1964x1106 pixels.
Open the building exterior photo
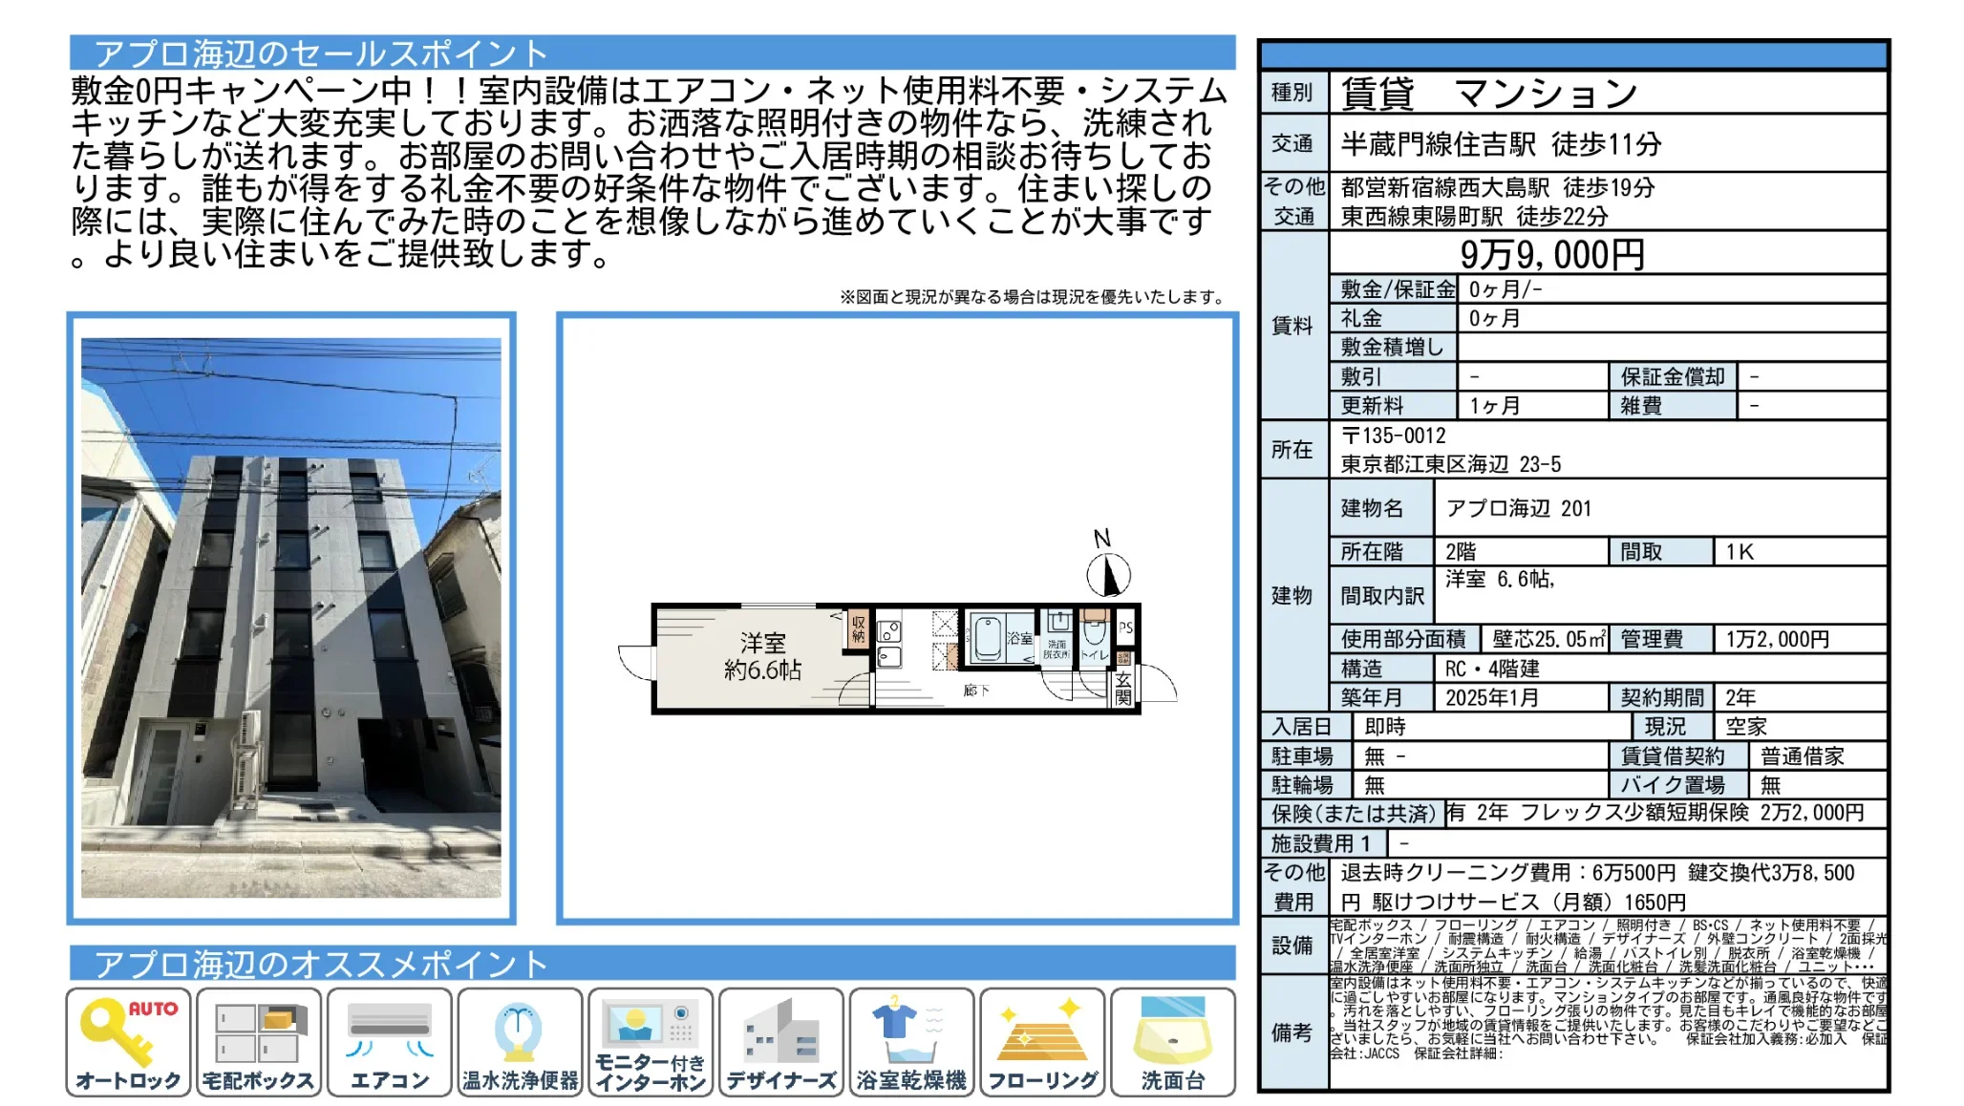(291, 618)
